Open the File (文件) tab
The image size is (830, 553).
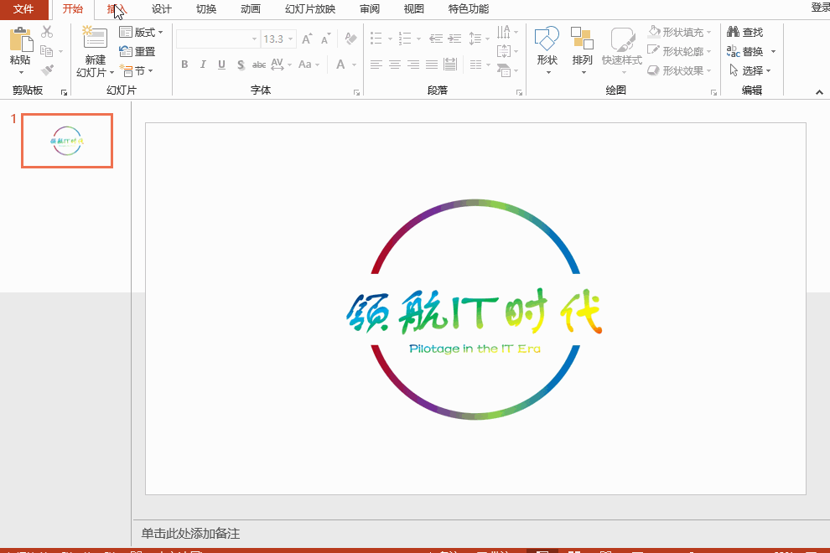pos(23,9)
